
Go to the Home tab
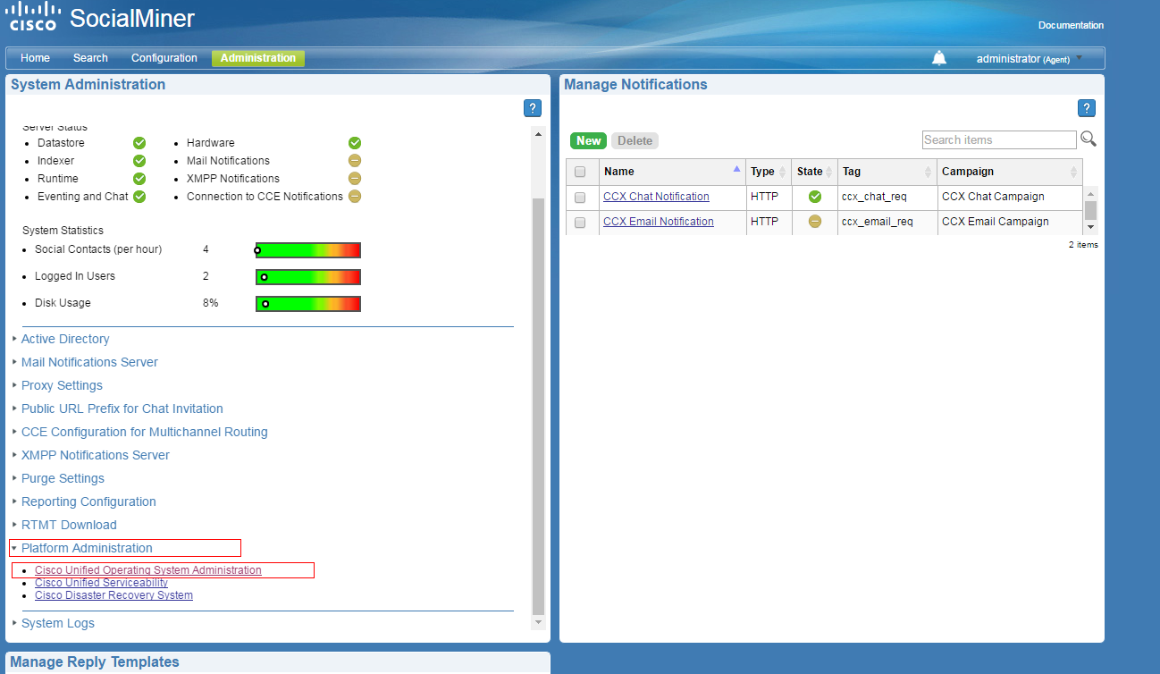[36, 58]
